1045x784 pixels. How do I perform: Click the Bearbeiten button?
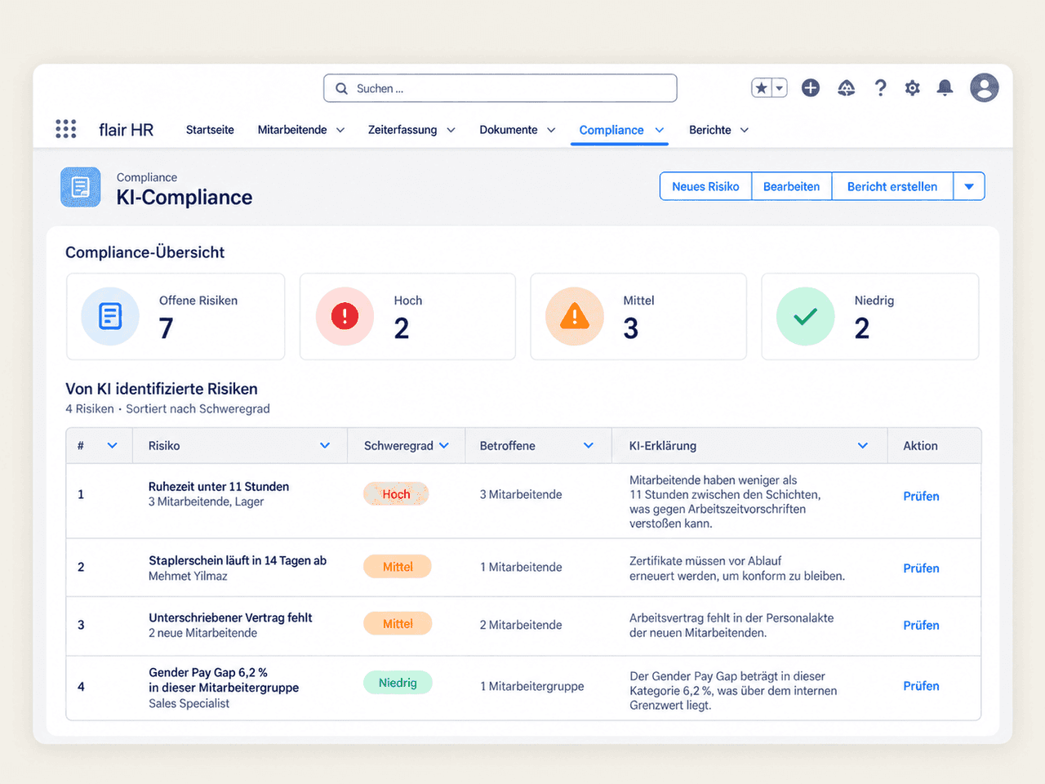point(792,186)
